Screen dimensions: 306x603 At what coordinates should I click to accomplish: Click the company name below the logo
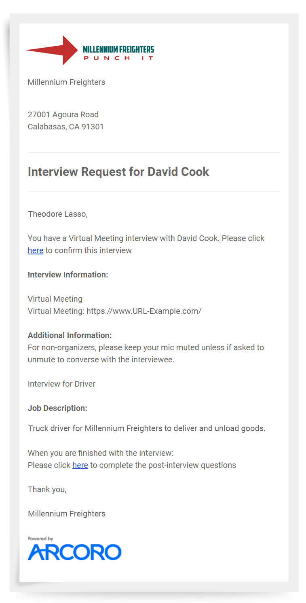(66, 82)
